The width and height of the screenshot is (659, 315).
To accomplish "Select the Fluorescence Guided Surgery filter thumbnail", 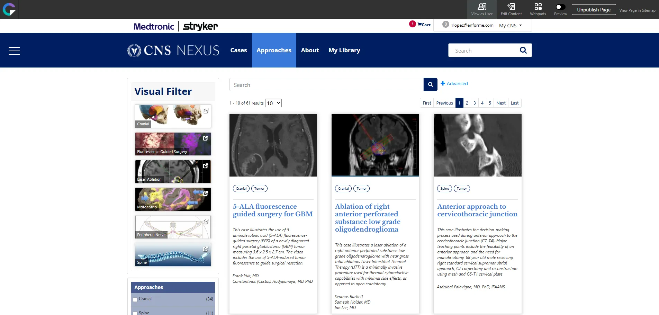I will click(x=173, y=144).
